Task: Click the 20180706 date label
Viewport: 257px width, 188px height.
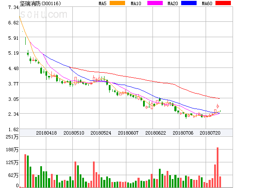Action: pyautogui.click(x=183, y=133)
